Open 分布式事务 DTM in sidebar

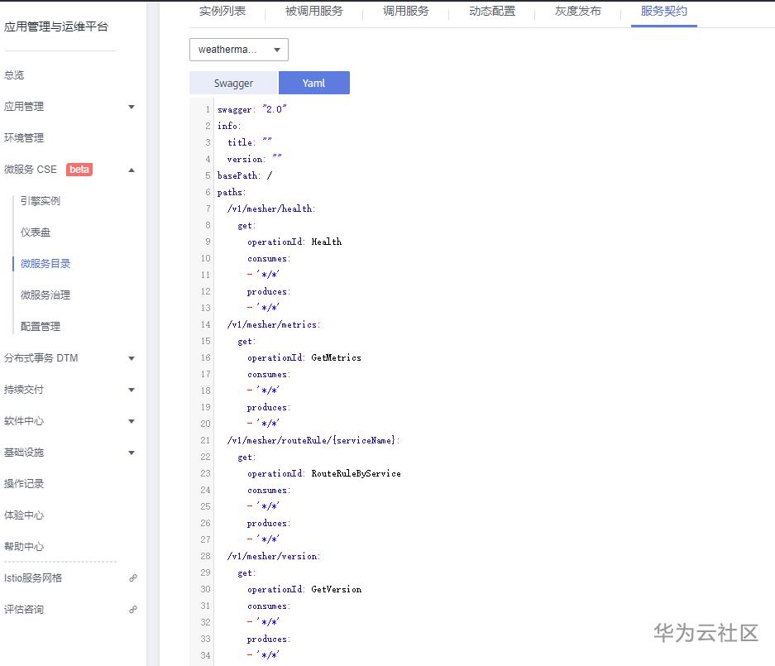click(41, 358)
